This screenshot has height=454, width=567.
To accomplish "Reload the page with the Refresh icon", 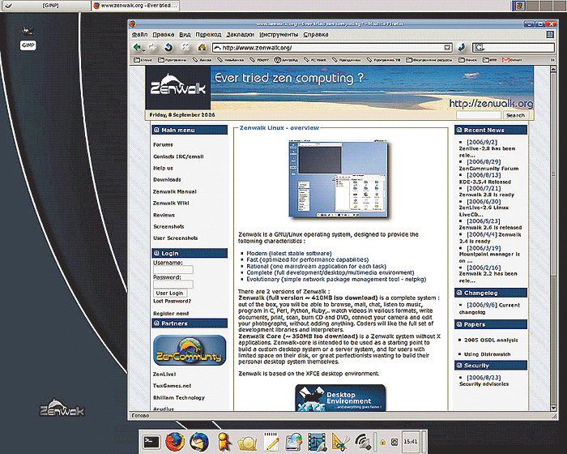I will click(168, 48).
